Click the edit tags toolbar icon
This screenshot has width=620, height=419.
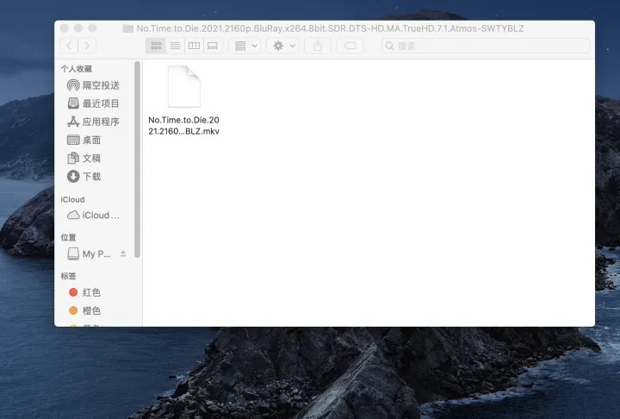click(350, 46)
